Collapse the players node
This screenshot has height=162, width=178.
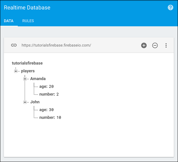click(x=16, y=71)
